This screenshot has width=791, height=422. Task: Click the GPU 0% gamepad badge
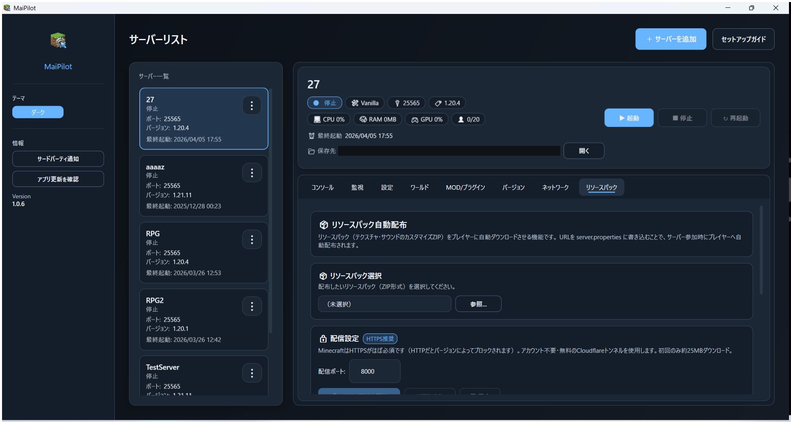pos(427,119)
